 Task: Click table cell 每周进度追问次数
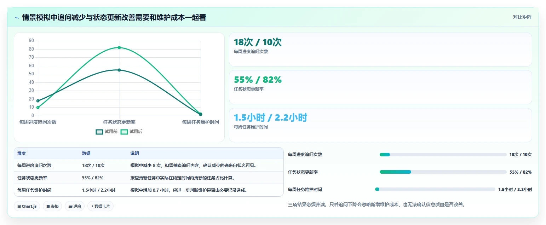pos(34,165)
